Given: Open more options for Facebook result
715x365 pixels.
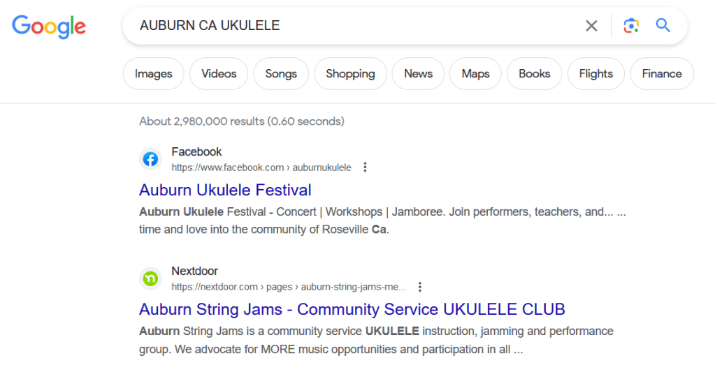Looking at the screenshot, I should pyautogui.click(x=365, y=167).
